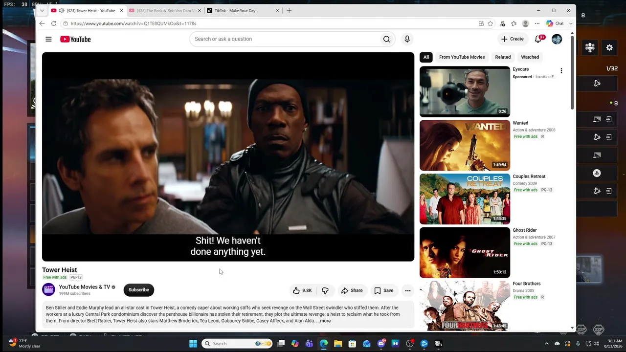This screenshot has height=352, width=626.
Task: Click the YouTube page scrollbar
Action: pos(572,72)
